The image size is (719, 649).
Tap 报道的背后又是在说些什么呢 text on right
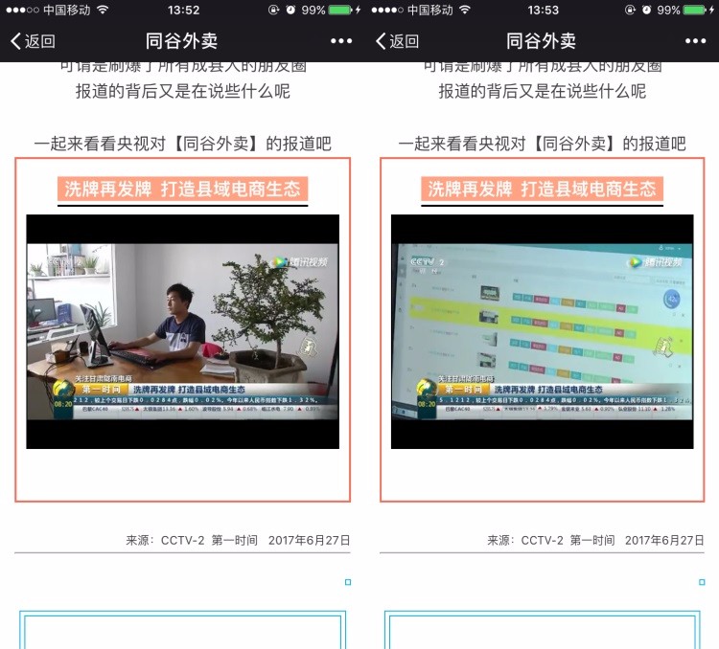click(x=542, y=91)
